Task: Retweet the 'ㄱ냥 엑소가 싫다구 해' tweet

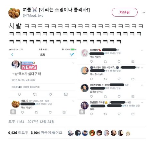Action: pos(35,94)
